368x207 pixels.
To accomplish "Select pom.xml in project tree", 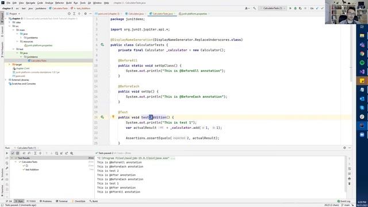I will [x=18, y=76].
